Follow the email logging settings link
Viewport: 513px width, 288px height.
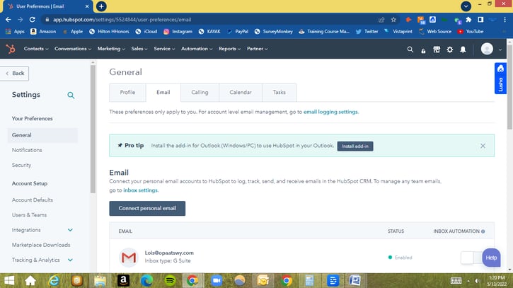(330, 112)
